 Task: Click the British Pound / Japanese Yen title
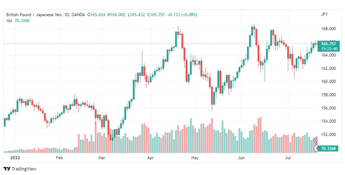(34, 15)
